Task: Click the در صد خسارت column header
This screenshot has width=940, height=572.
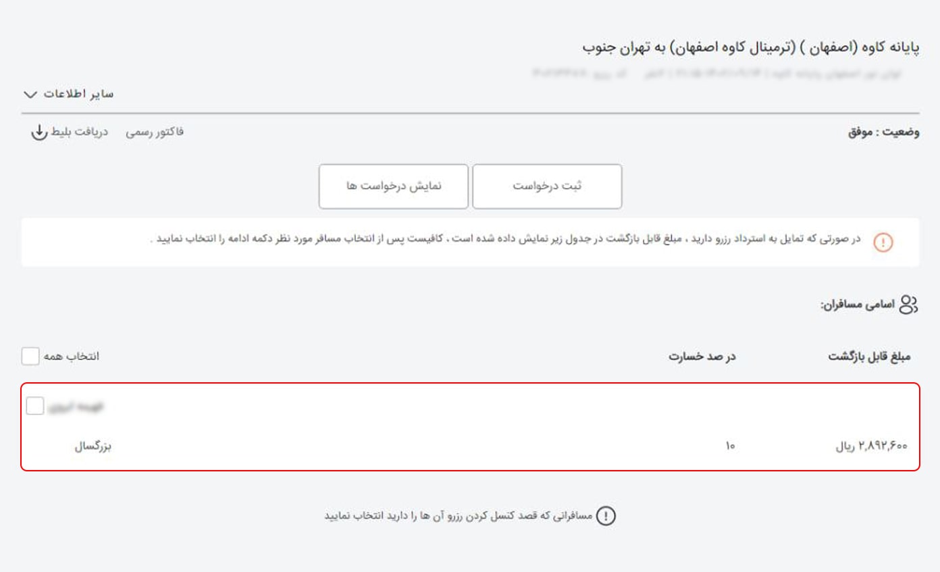Action: pyautogui.click(x=702, y=357)
